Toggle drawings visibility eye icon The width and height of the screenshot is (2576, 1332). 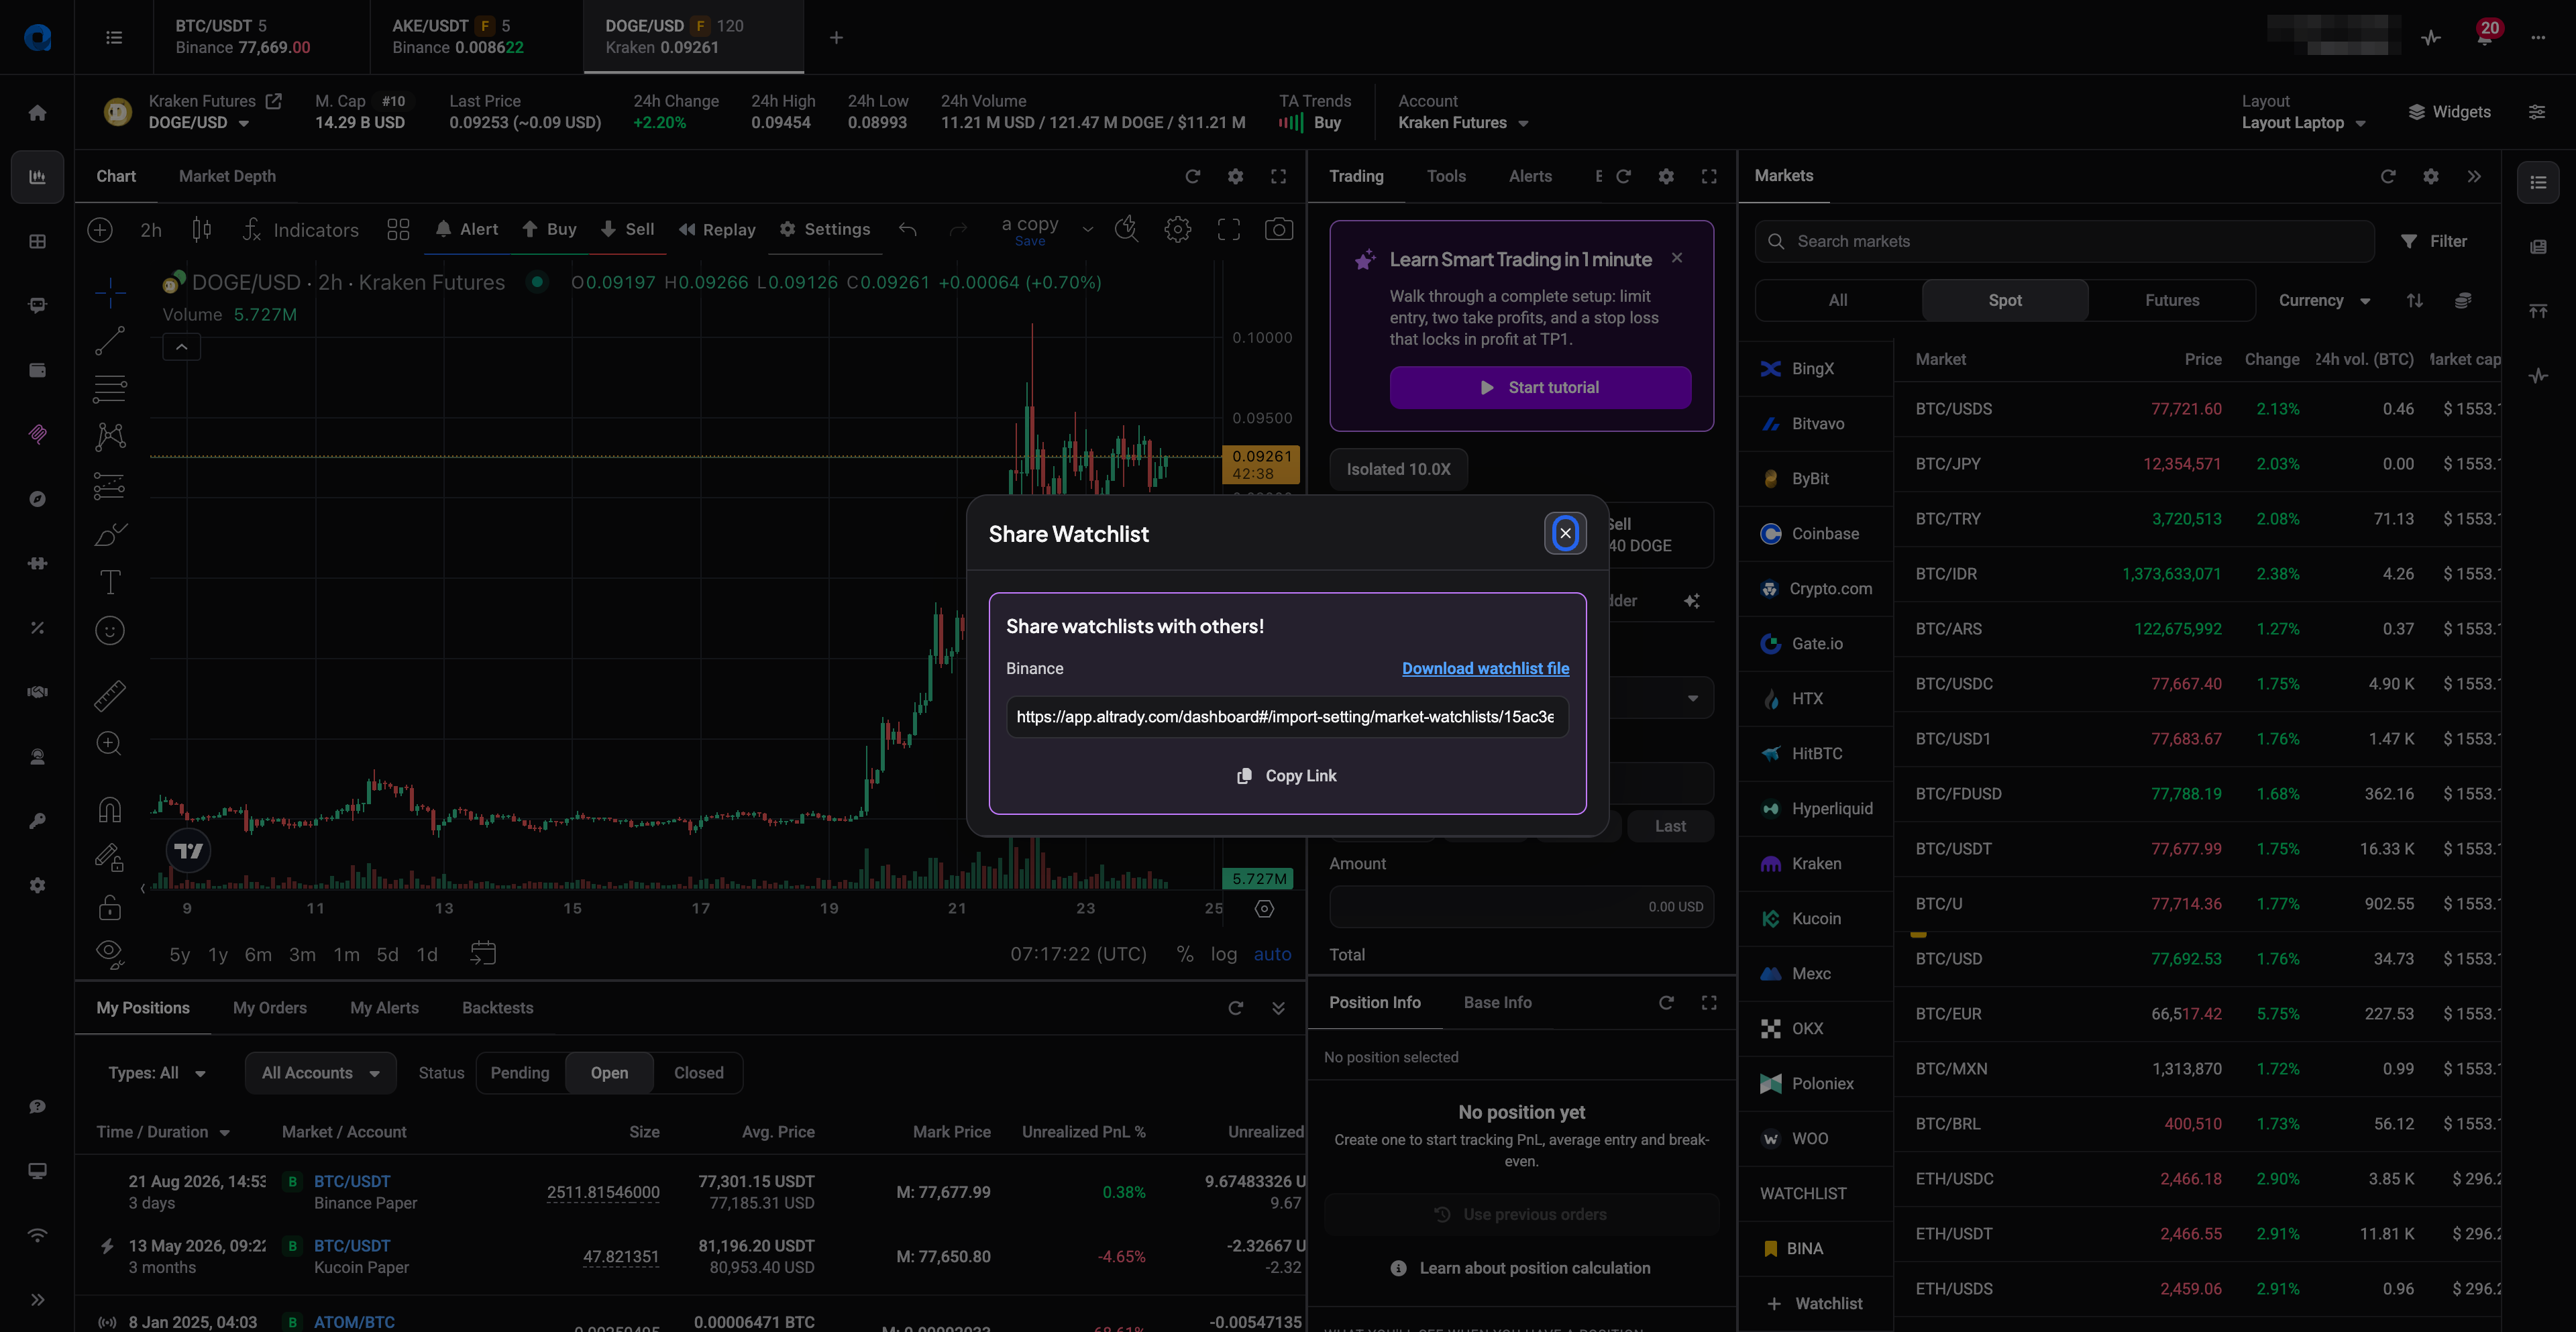(x=110, y=954)
